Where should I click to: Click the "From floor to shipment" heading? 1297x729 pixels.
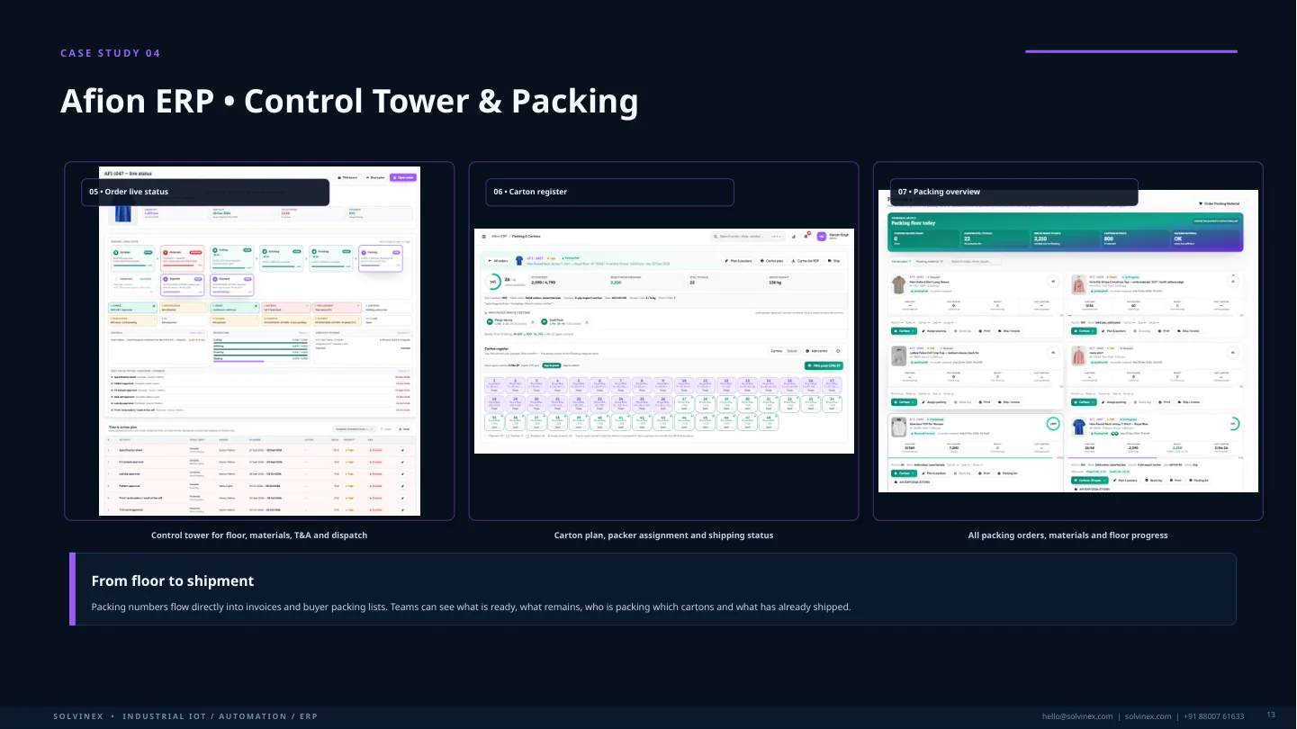pos(173,581)
